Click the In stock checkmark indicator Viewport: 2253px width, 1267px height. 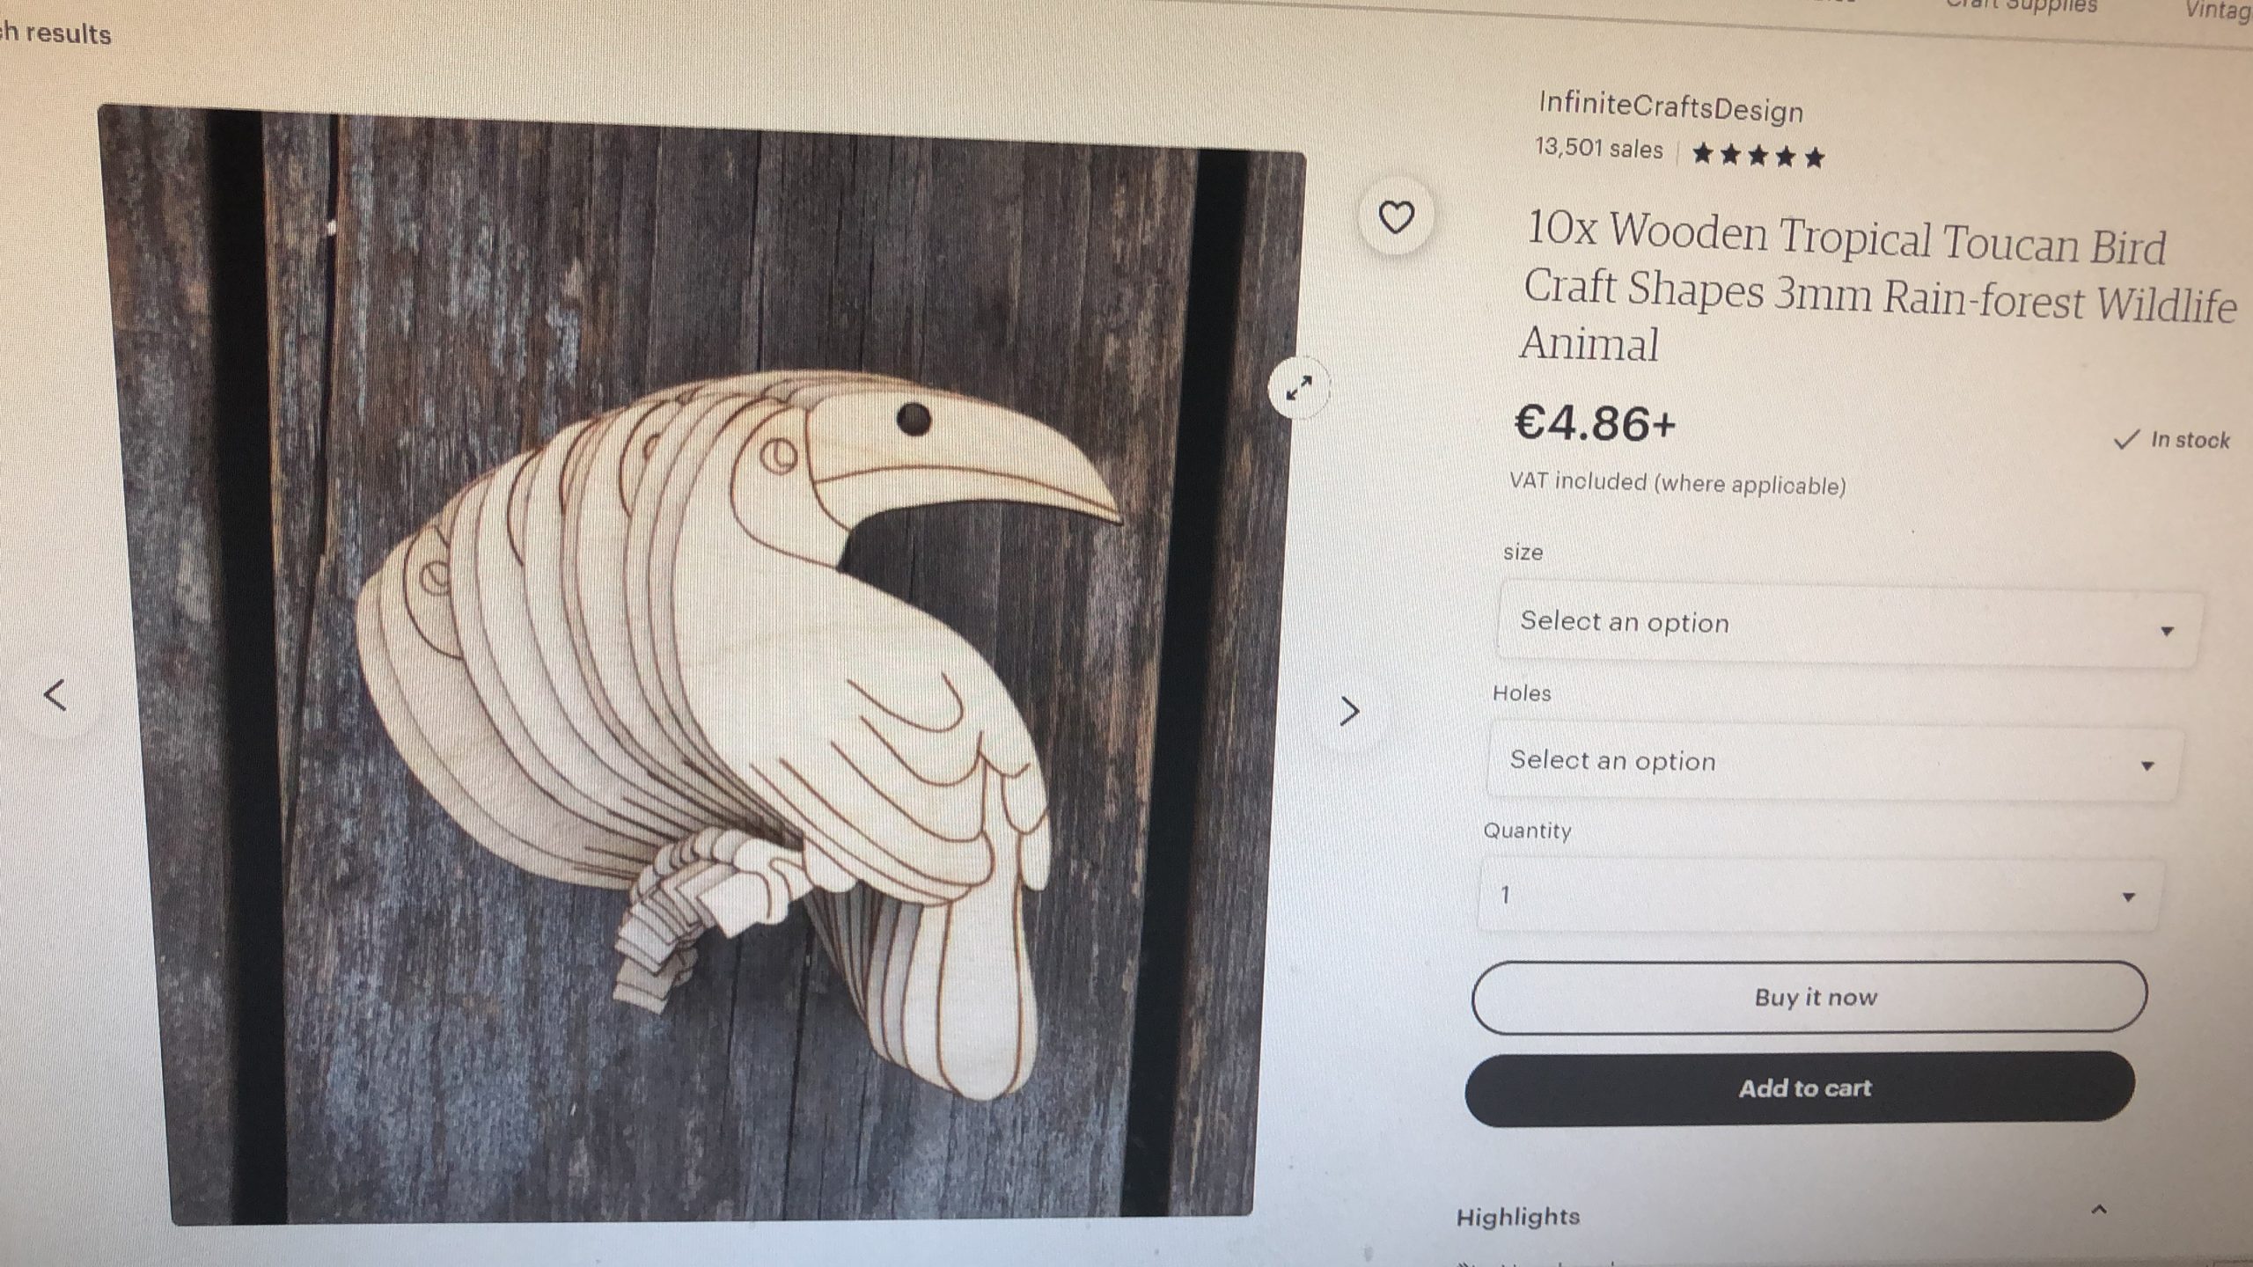(x=2171, y=439)
